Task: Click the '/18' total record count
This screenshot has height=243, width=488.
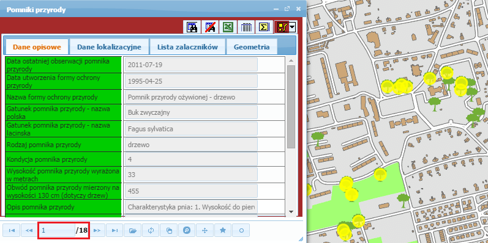Action: click(81, 230)
